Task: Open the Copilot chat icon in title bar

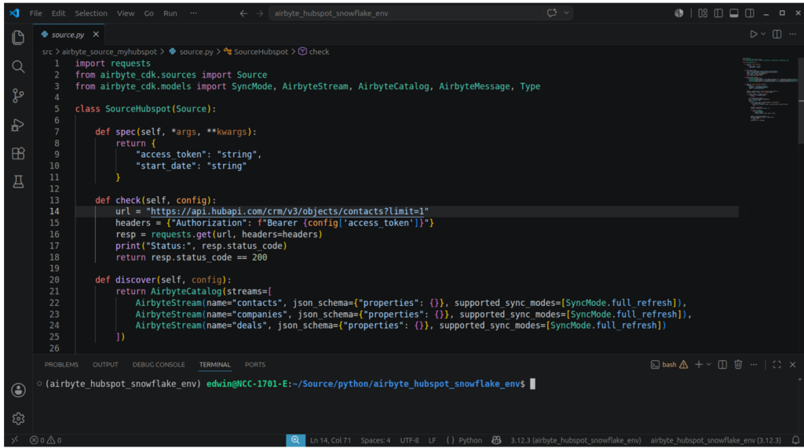Action: click(552, 13)
